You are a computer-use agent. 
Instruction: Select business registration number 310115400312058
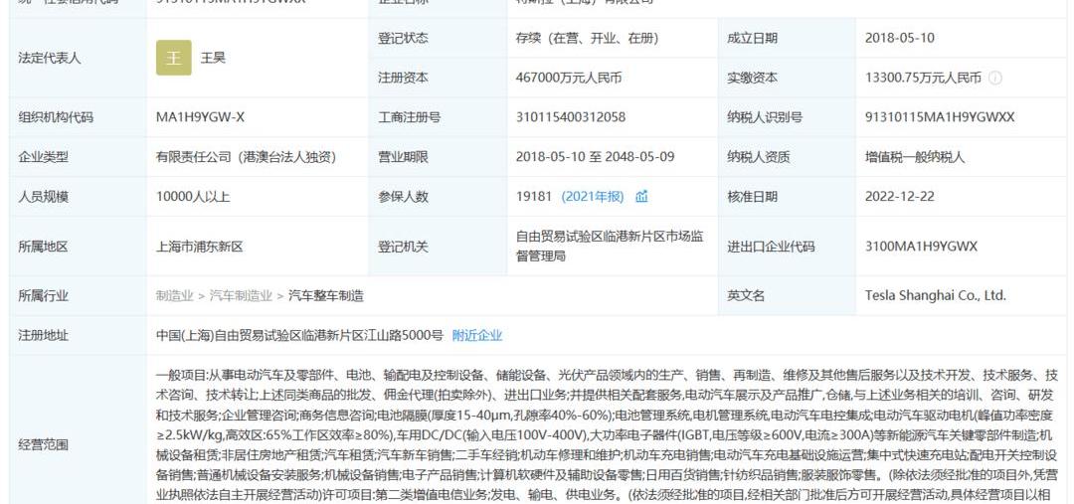tap(571, 117)
